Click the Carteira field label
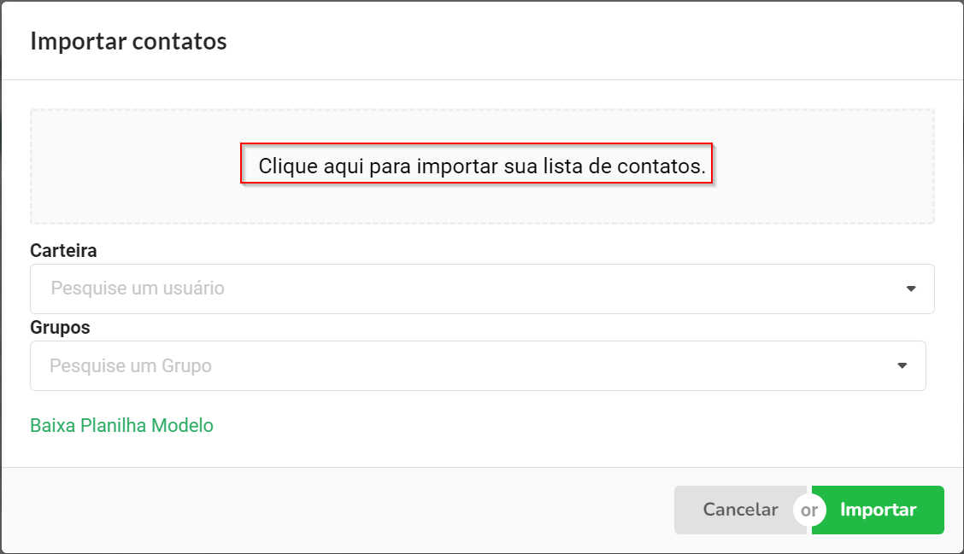Image resolution: width=964 pixels, height=554 pixels. pos(63,251)
